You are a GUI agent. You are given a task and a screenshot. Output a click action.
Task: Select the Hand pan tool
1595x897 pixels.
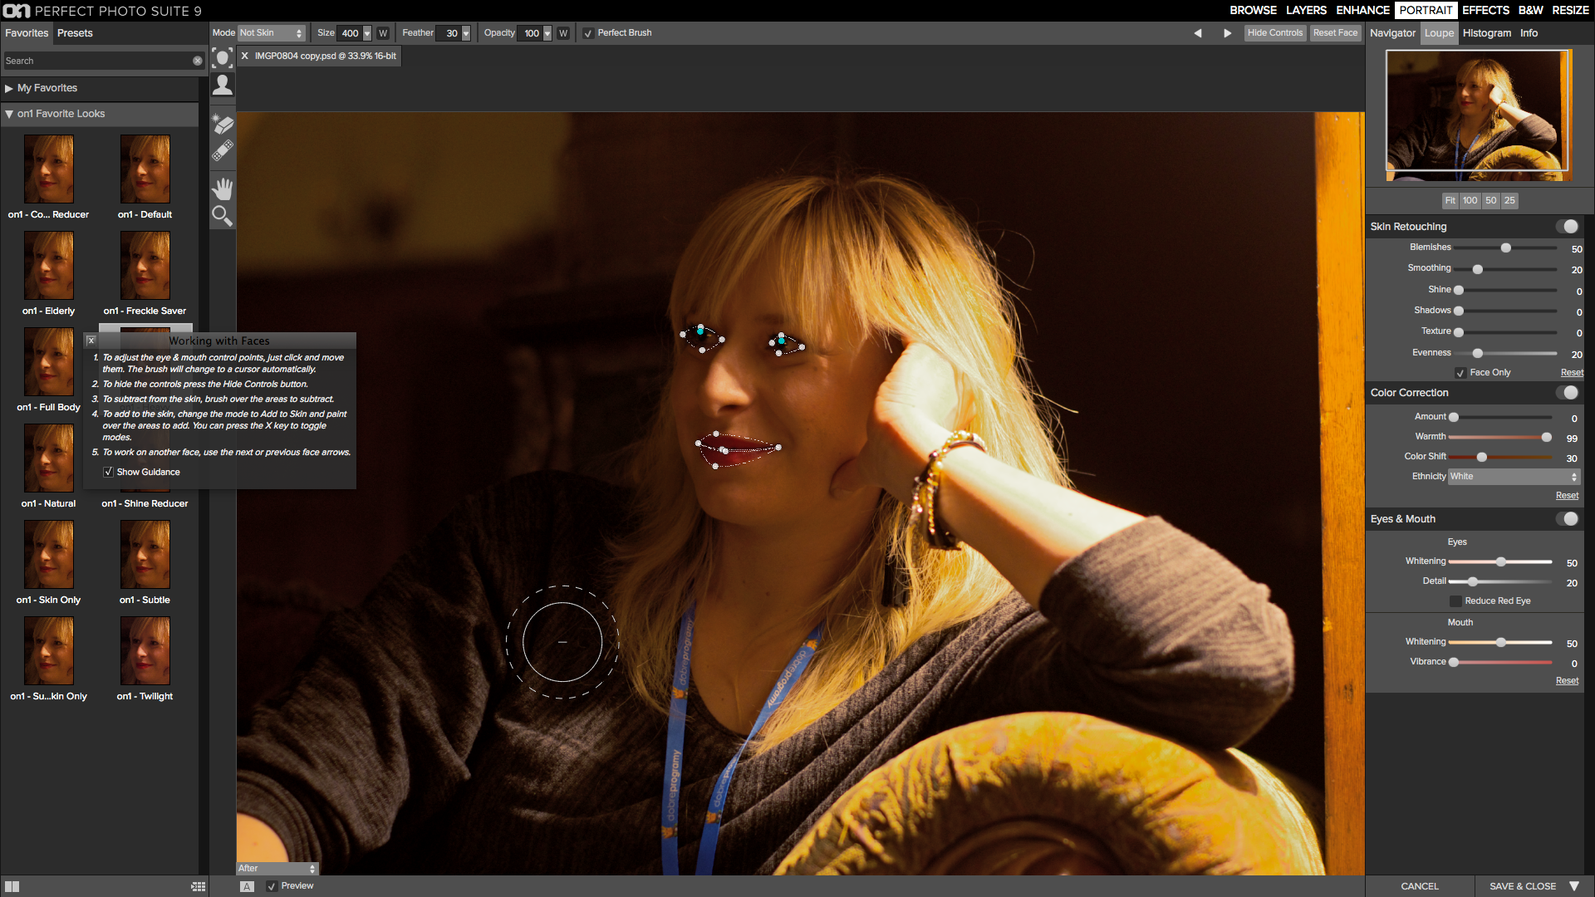click(222, 189)
